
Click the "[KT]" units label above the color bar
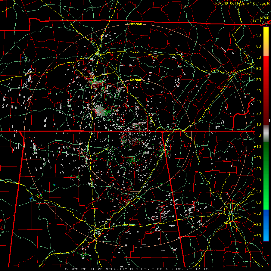(257, 21)
